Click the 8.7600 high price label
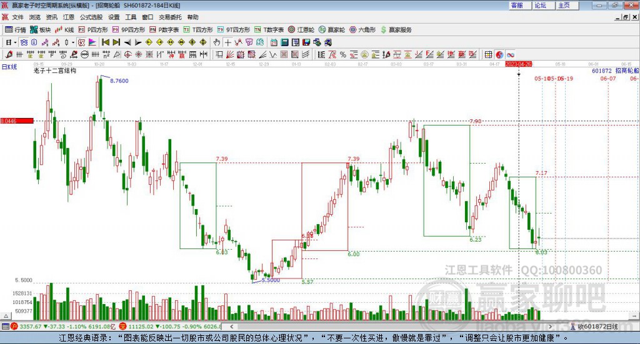 tap(119, 81)
